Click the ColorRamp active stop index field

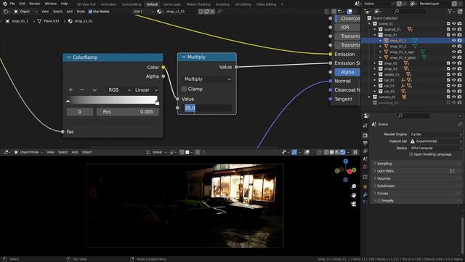79,111
